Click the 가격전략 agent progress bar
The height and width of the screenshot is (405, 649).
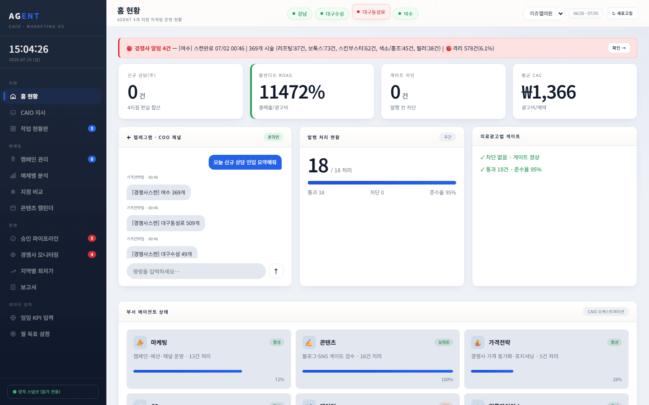coord(546,371)
